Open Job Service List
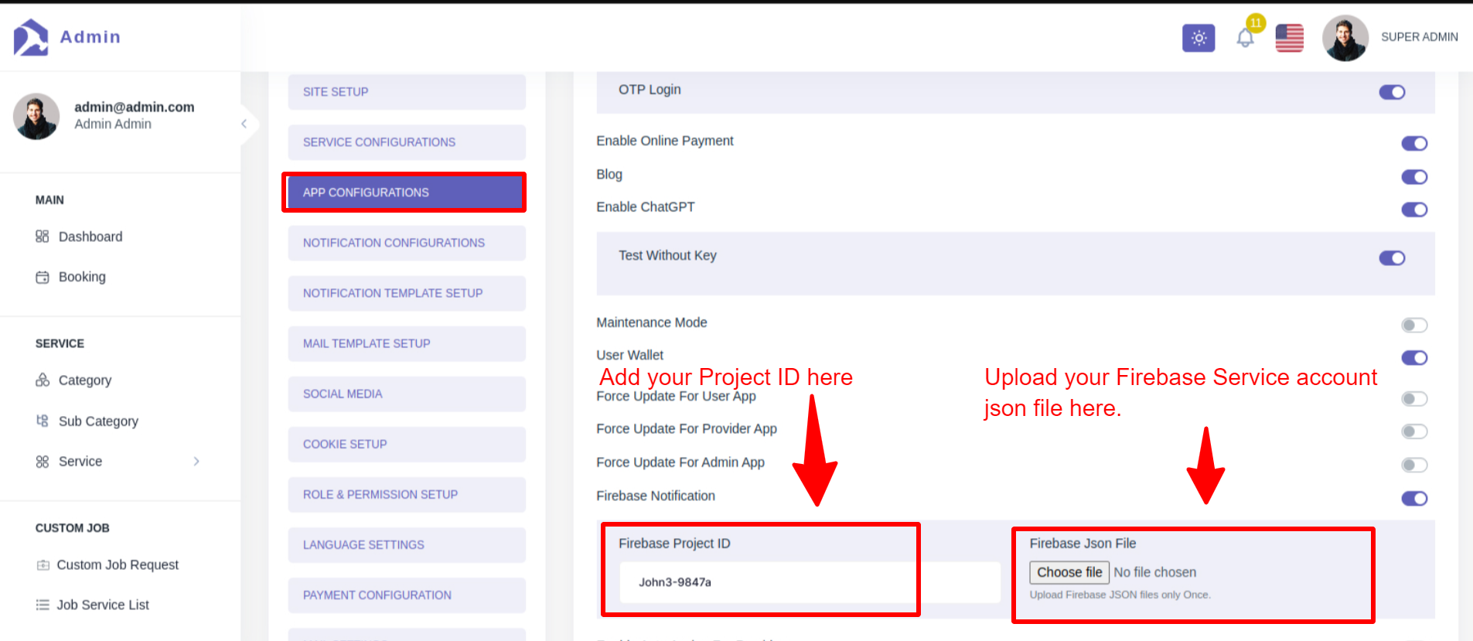The width and height of the screenshot is (1473, 641). 103,605
